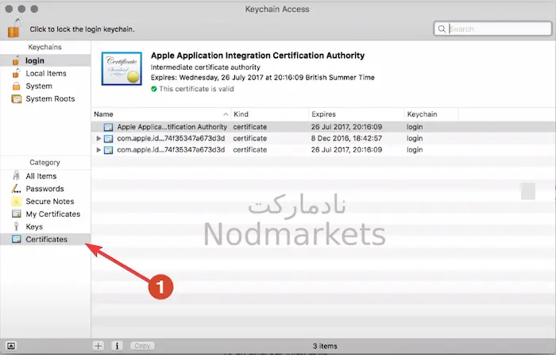This screenshot has width=556, height=355.
Task: Show the My Certificates category
Action: coord(45,214)
